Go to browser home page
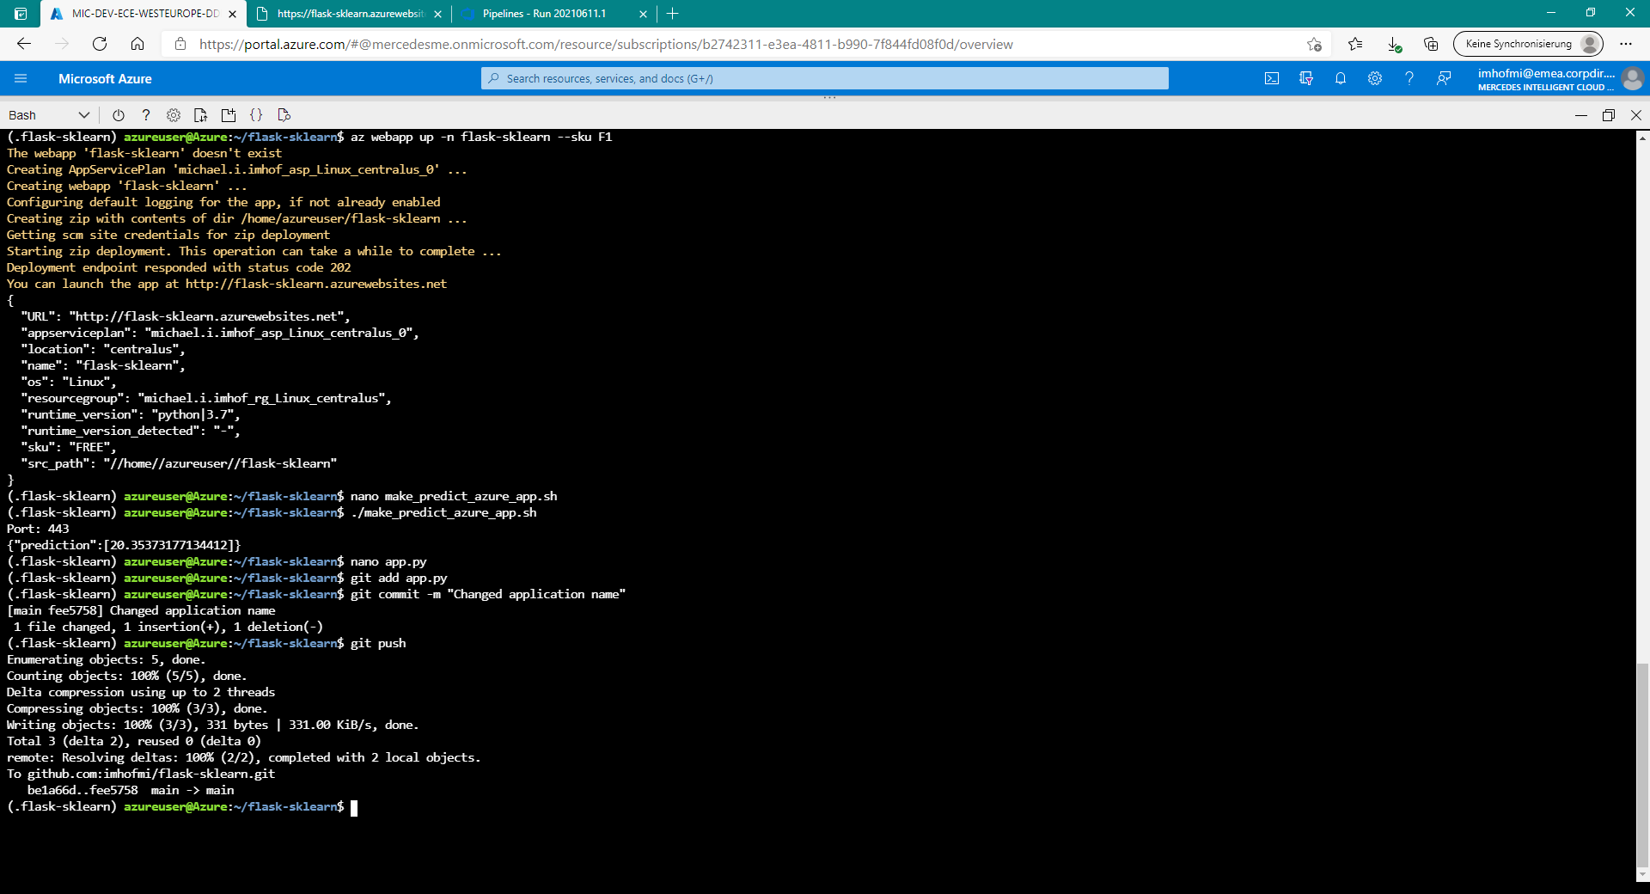This screenshot has height=894, width=1650. pyautogui.click(x=137, y=44)
